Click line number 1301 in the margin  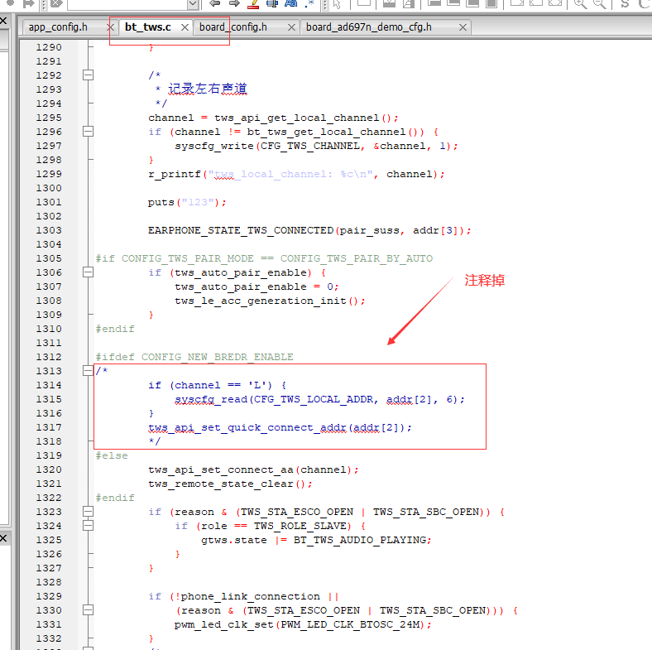click(49, 202)
